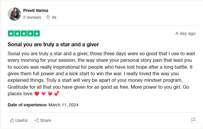Click the fifth green rating star
The image size is (203, 129).
click(x=36, y=33)
